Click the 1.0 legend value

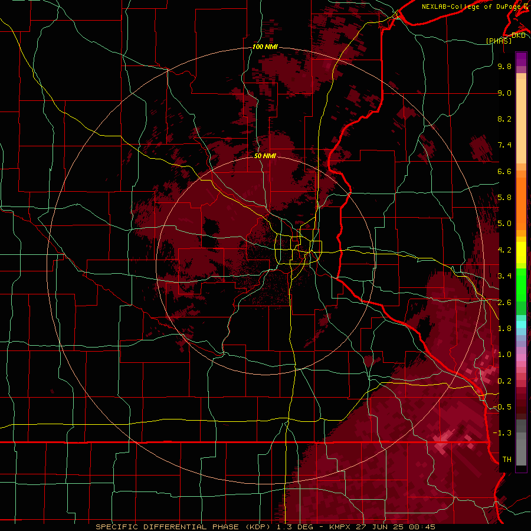click(504, 355)
